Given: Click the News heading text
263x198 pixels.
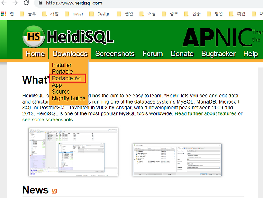Looking at the screenshot, I should click(35, 190).
